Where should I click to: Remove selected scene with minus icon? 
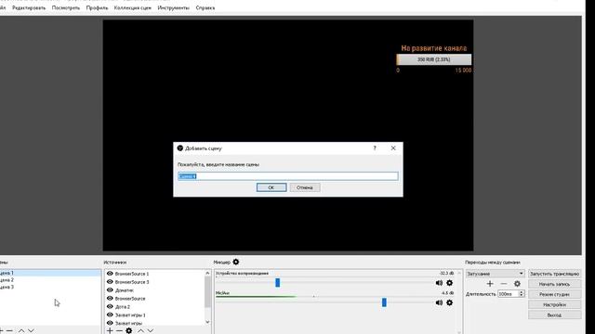point(10,331)
